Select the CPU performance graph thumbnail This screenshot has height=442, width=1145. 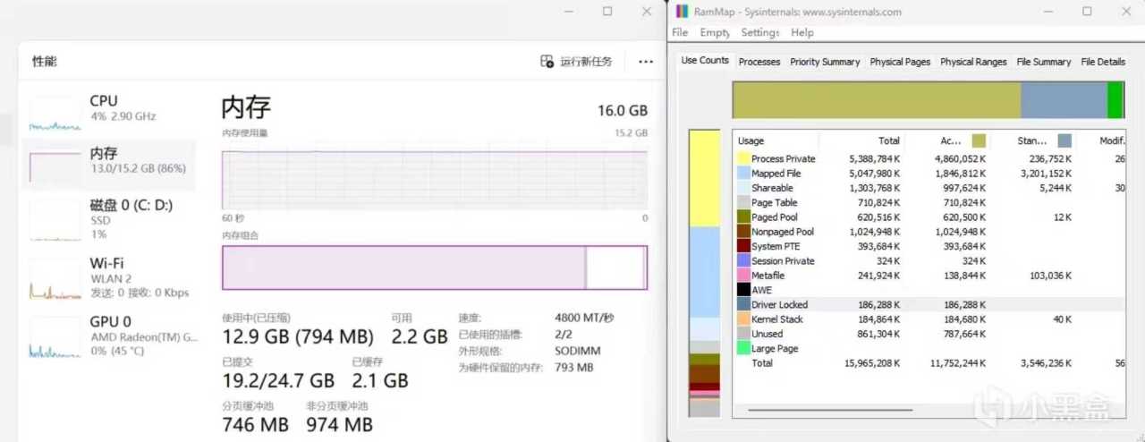point(55,115)
